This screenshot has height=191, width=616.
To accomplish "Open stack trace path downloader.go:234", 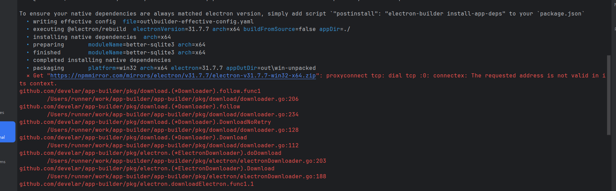I will tap(173, 115).
